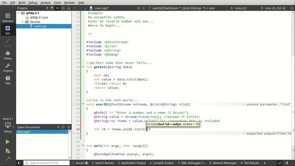
Task: Go back in editor history
Action: pos(75,8)
